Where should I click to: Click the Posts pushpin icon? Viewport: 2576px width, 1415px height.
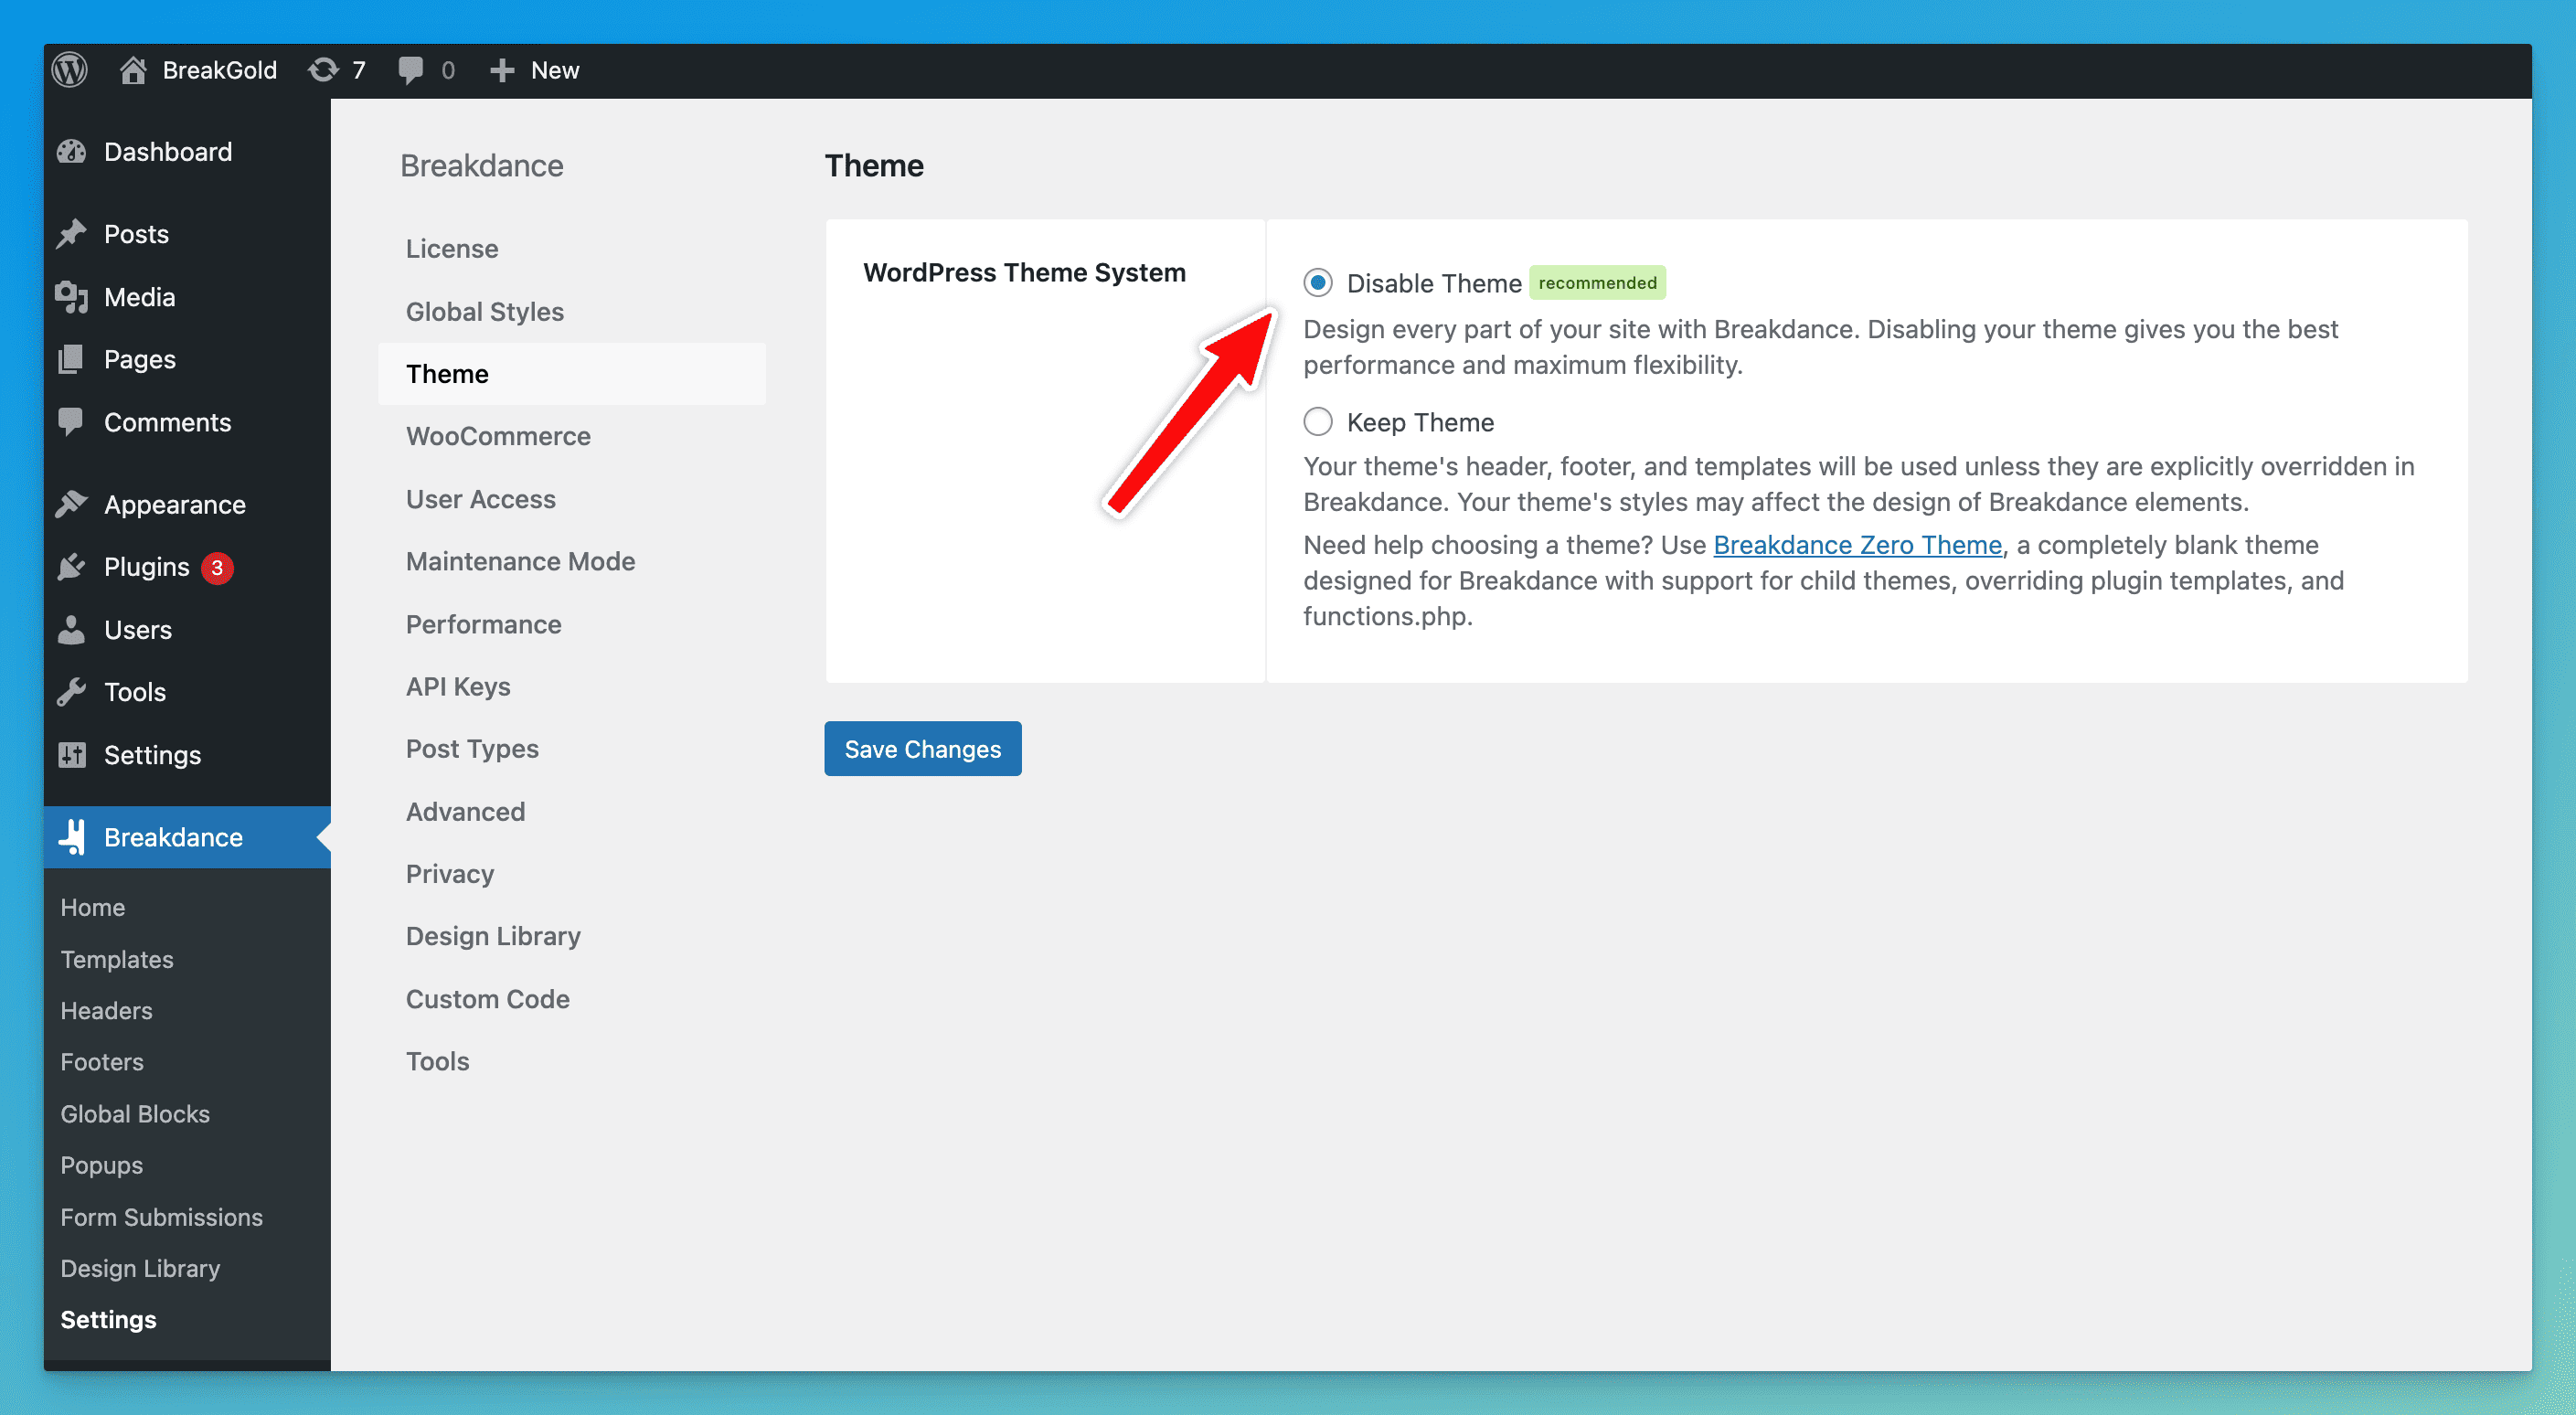[71, 234]
